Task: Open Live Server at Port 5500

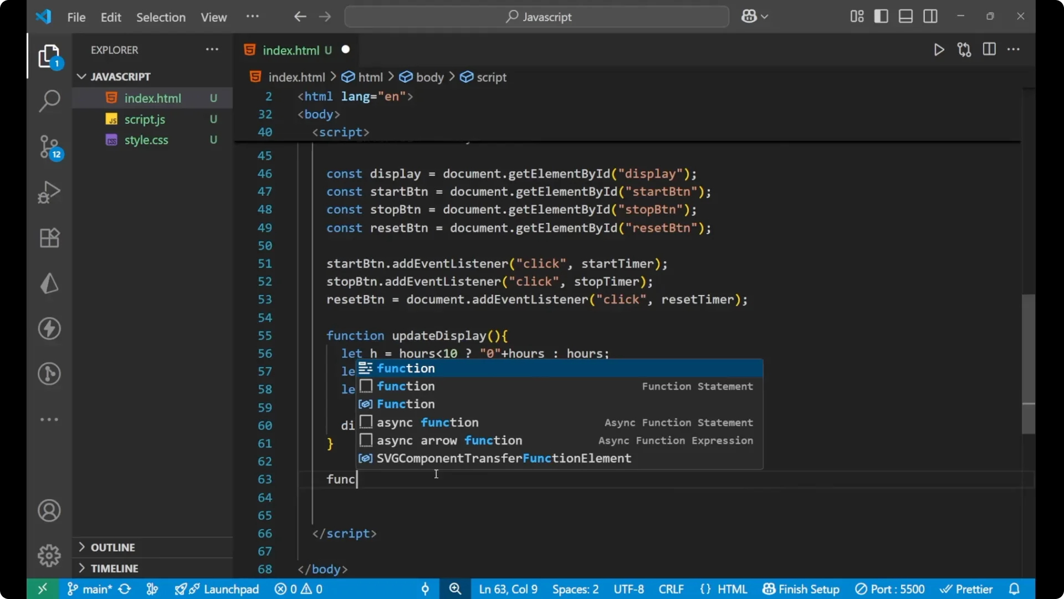Action: (890, 588)
